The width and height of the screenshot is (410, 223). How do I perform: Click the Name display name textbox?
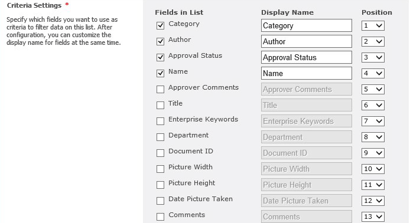point(307,73)
